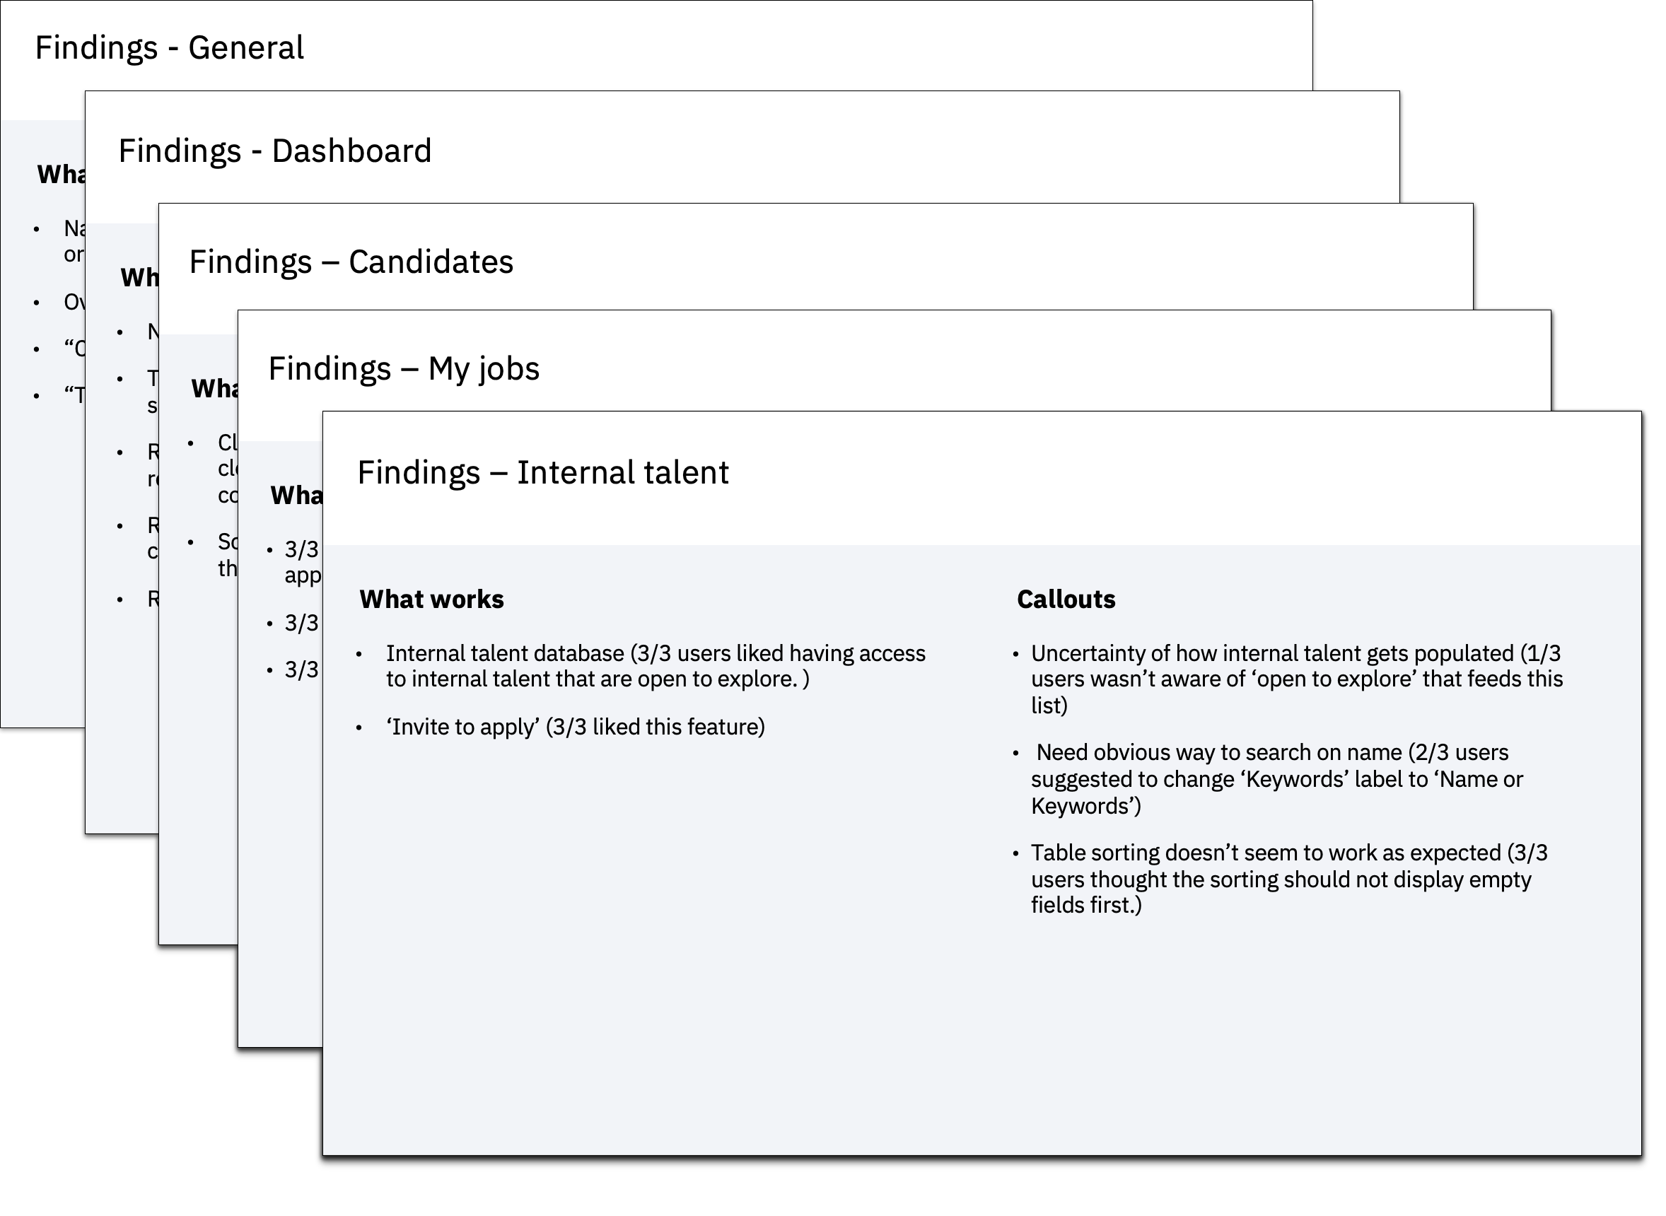
Task: Click the Findings – Candidates title text
Action: click(x=351, y=262)
